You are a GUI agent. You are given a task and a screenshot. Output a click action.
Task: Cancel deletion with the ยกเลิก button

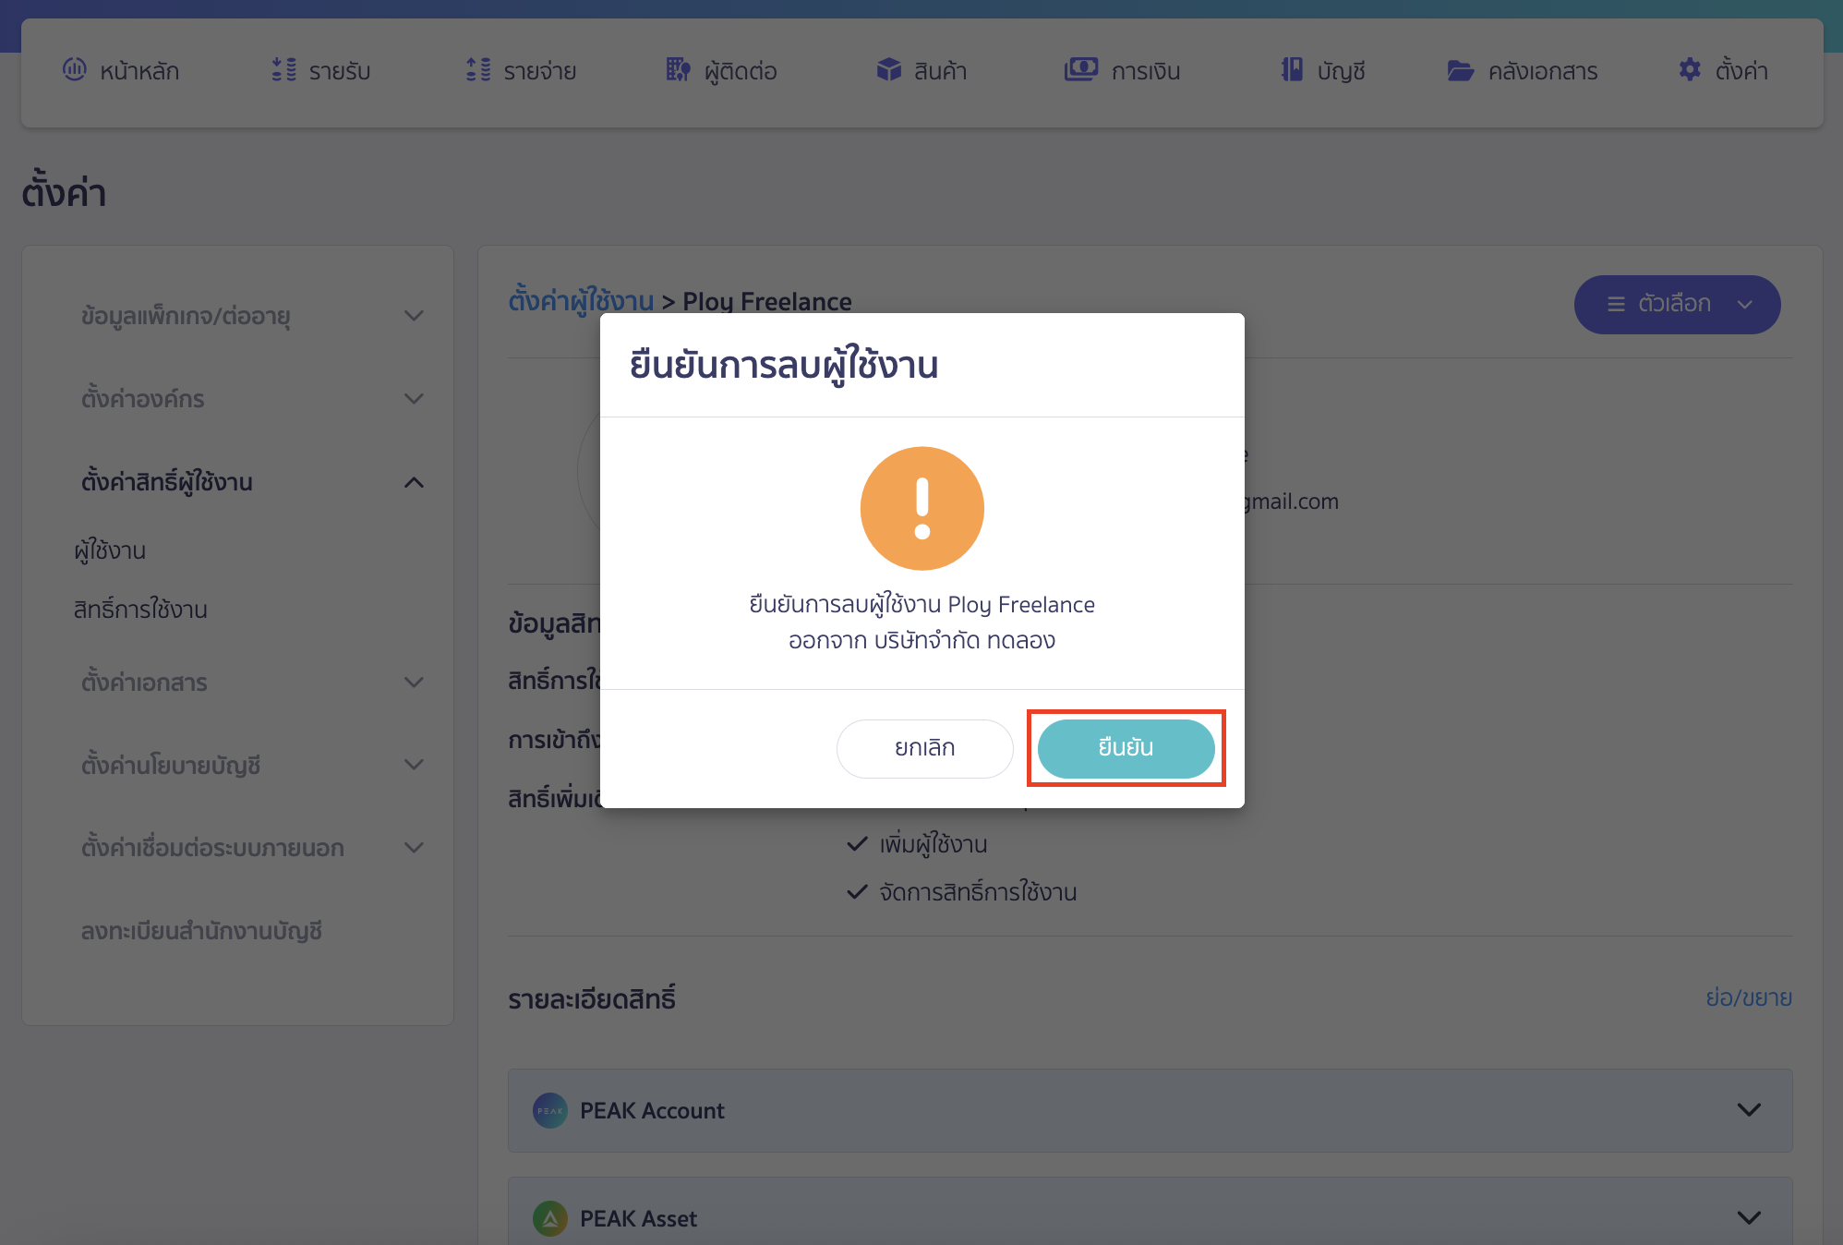(x=924, y=748)
